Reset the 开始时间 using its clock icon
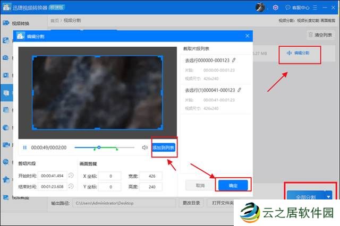 (x=71, y=176)
